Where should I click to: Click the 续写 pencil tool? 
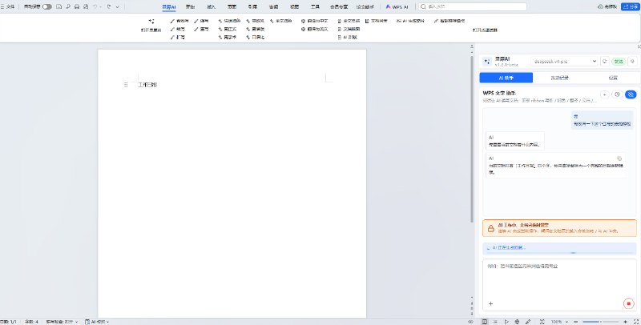pos(178,29)
